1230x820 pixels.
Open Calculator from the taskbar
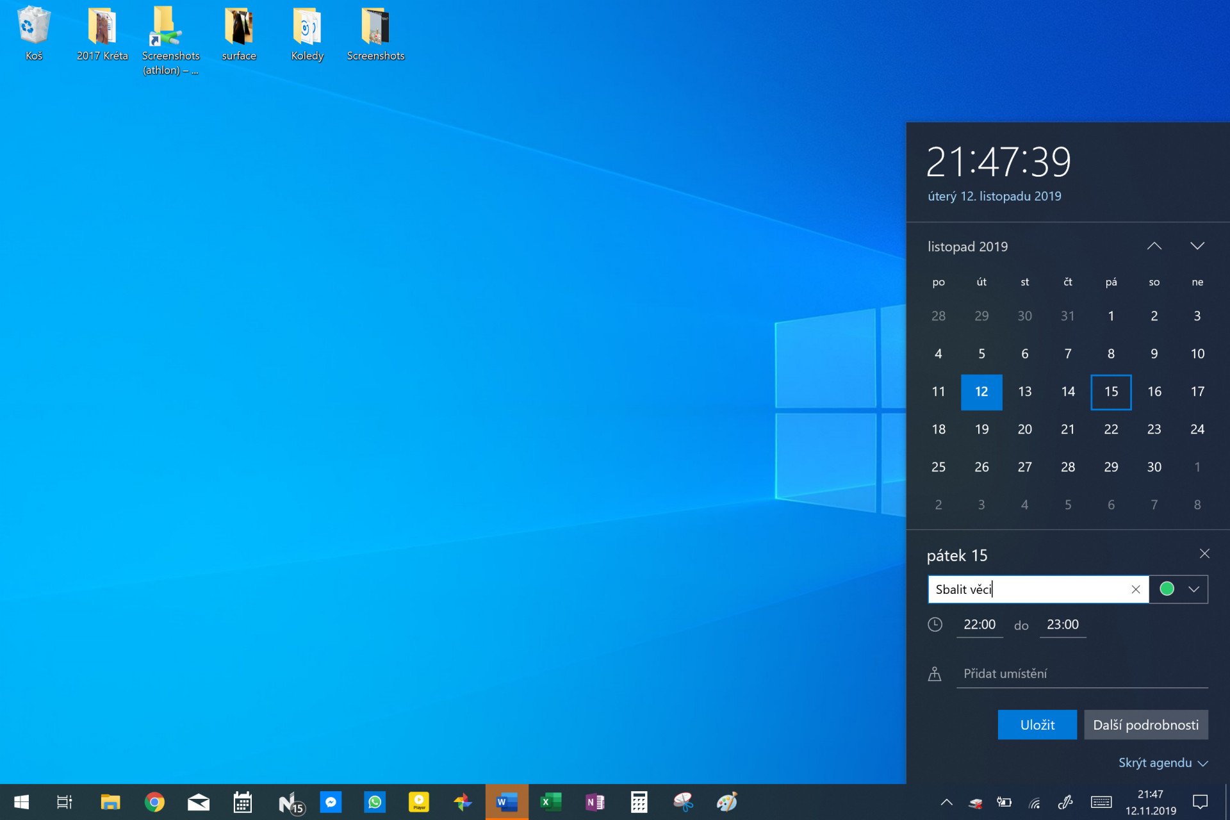tap(639, 802)
